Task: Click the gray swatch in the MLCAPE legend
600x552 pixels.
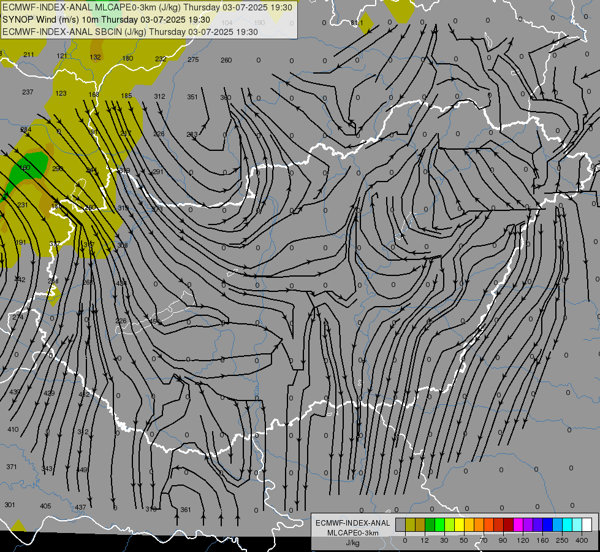Action: pyautogui.click(x=400, y=525)
